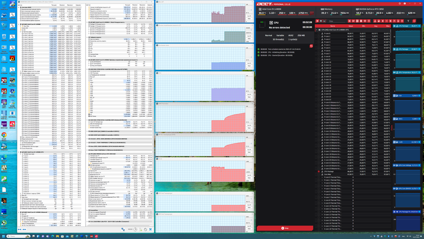Click the blue circle on GPU Core Voltage graph

[419, 165]
